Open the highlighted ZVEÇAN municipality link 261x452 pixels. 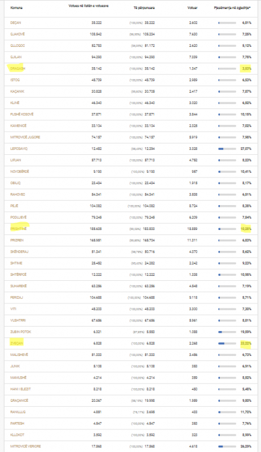pyautogui.click(x=16, y=343)
